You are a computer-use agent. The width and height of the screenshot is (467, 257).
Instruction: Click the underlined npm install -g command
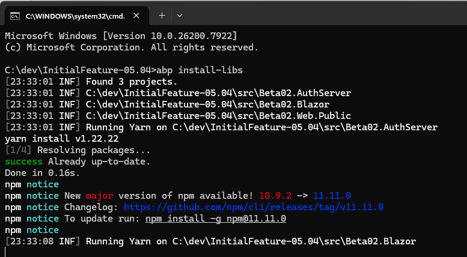215,219
